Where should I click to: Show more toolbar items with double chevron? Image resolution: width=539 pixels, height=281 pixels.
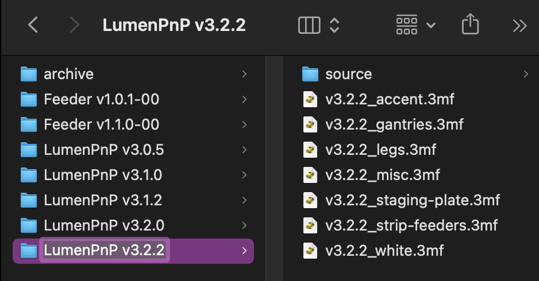coord(519,25)
